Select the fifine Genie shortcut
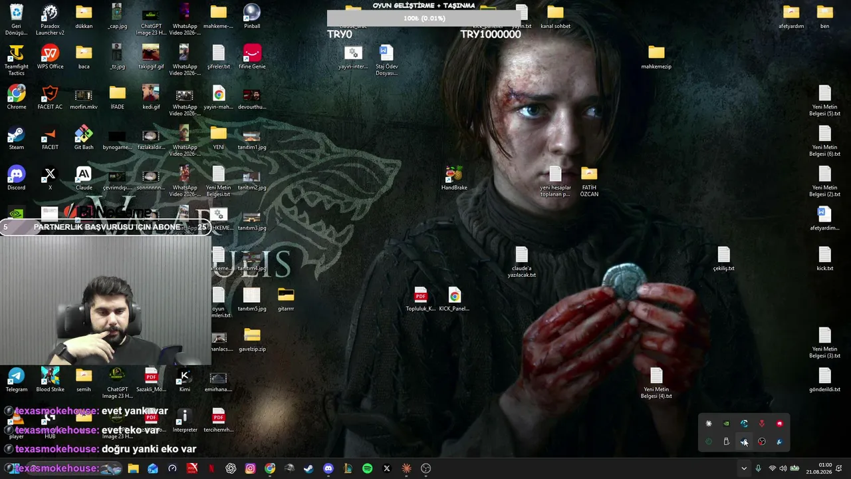Image resolution: width=851 pixels, height=479 pixels. pos(252,57)
